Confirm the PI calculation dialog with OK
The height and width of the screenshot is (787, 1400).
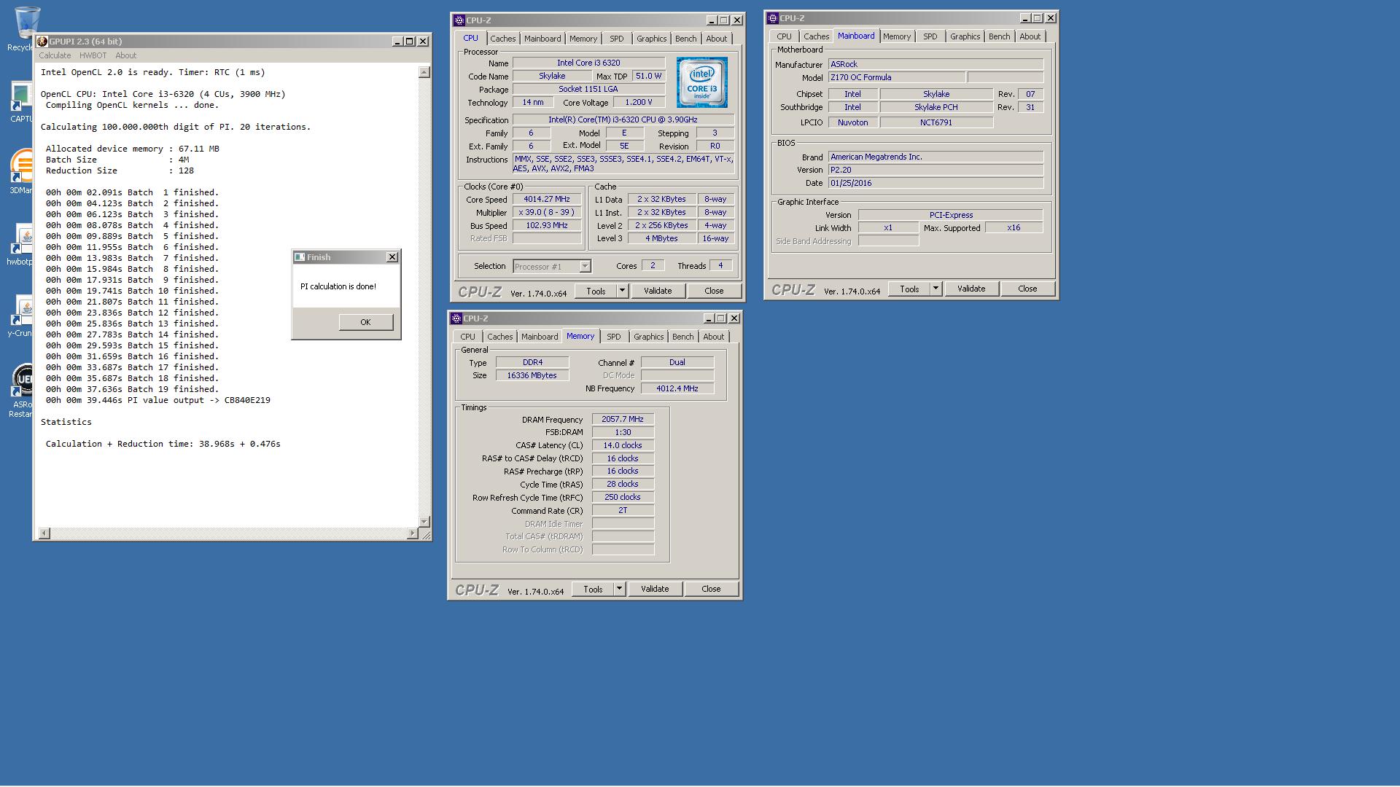click(x=366, y=322)
